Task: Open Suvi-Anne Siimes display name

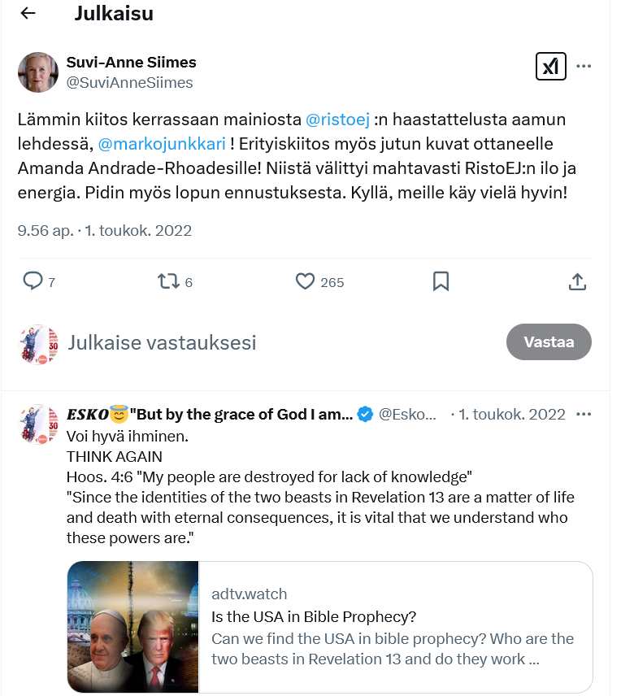Action: [x=131, y=63]
